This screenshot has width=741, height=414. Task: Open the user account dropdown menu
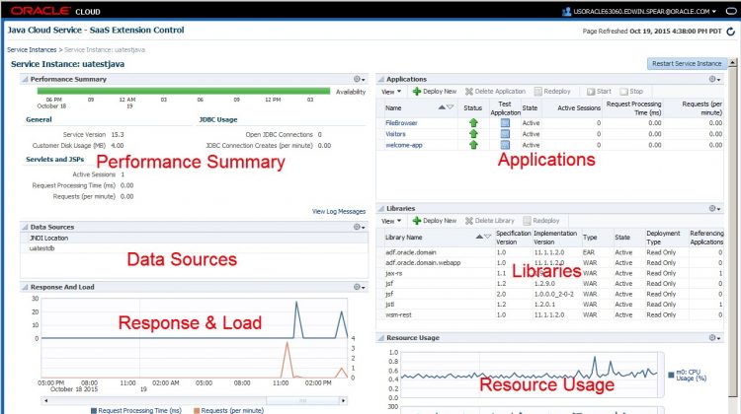click(x=714, y=11)
